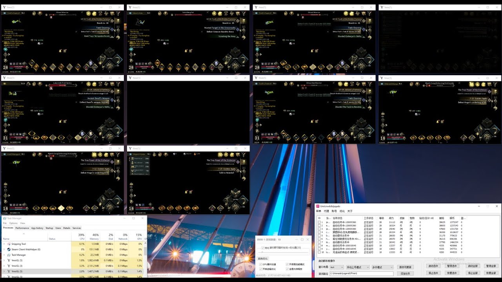Open the 关于 menu

click(350, 211)
